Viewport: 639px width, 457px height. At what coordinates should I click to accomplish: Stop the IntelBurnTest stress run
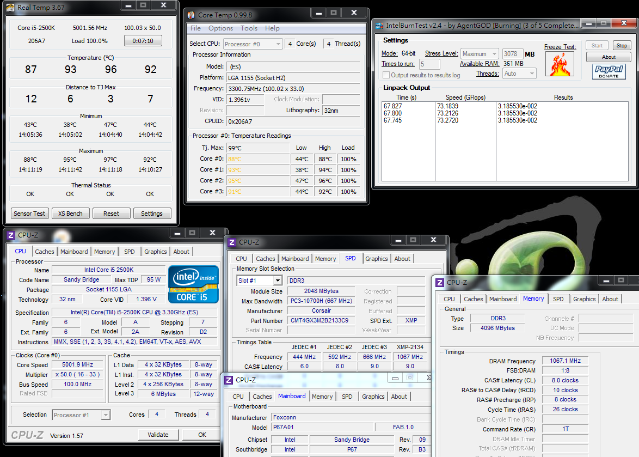click(621, 46)
